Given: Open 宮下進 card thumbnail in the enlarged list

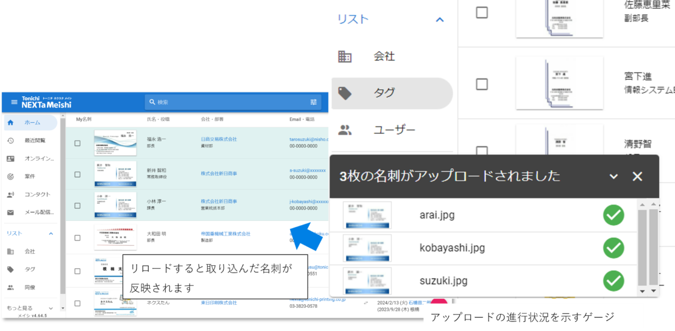Looking at the screenshot, I should pos(560,84).
